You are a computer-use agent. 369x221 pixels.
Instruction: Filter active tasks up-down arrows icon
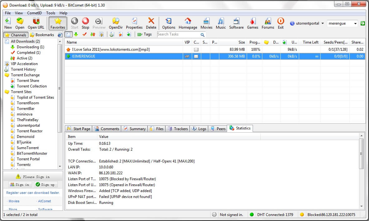click(x=93, y=35)
